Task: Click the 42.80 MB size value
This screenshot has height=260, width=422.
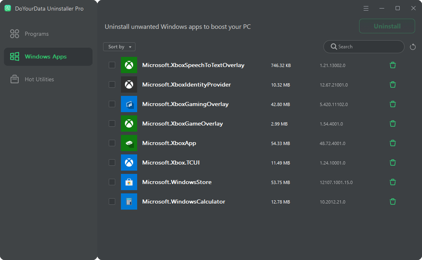Action: (280, 104)
